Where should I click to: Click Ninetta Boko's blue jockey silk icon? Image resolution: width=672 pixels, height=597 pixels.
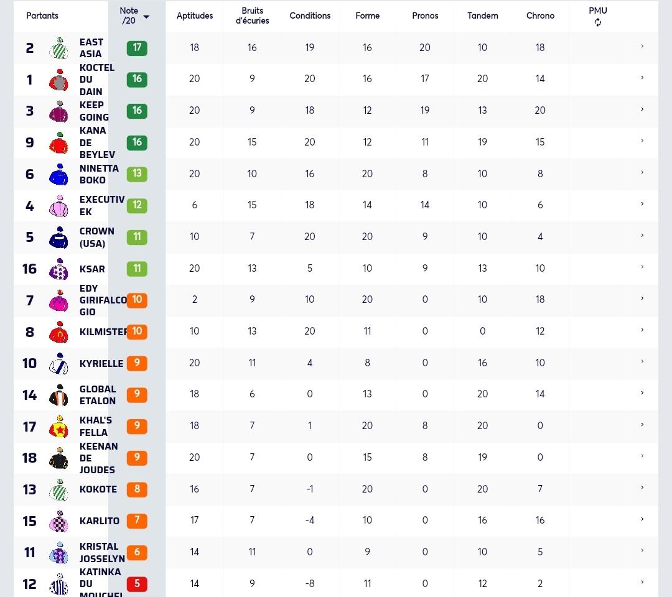pyautogui.click(x=58, y=174)
